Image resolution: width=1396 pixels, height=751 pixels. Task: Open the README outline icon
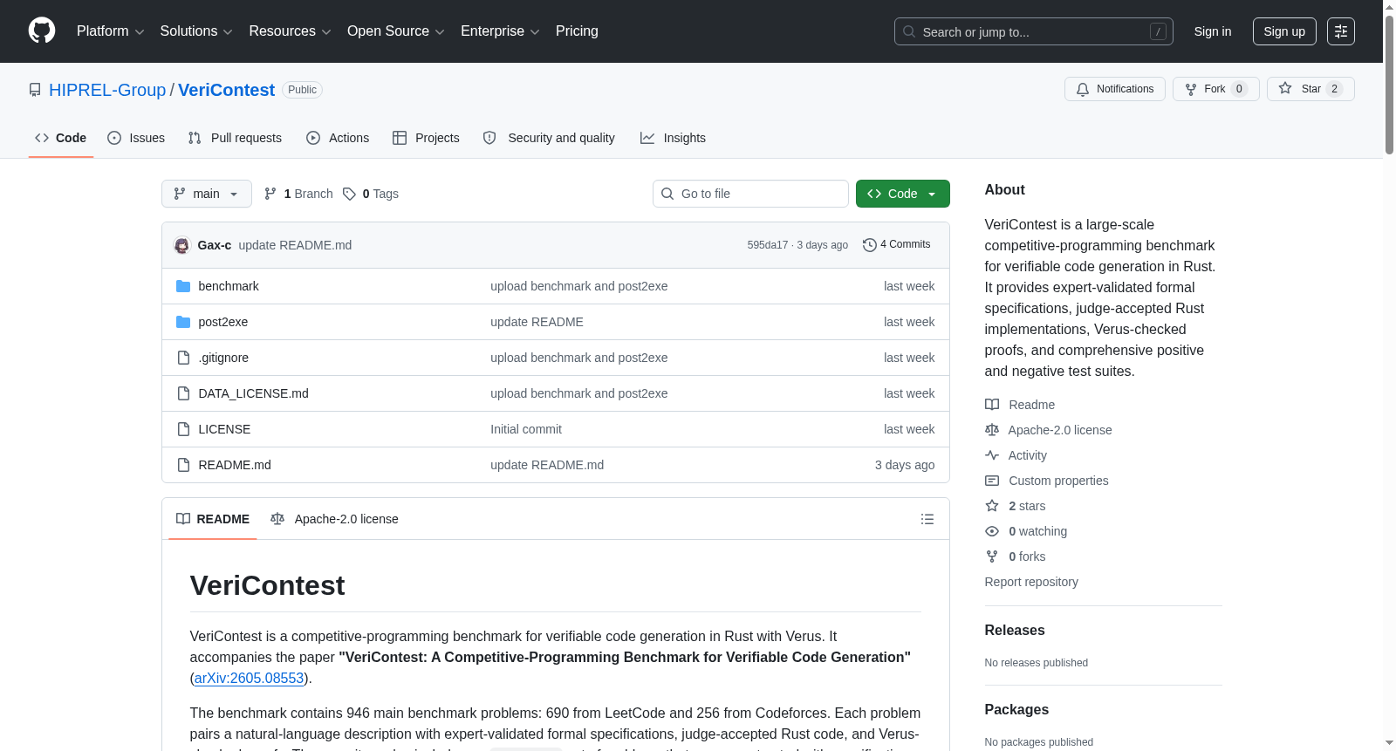point(927,519)
